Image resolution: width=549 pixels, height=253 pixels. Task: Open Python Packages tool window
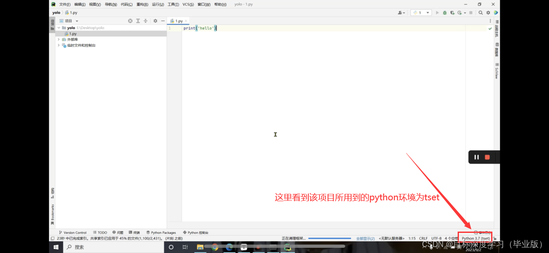pyautogui.click(x=161, y=232)
